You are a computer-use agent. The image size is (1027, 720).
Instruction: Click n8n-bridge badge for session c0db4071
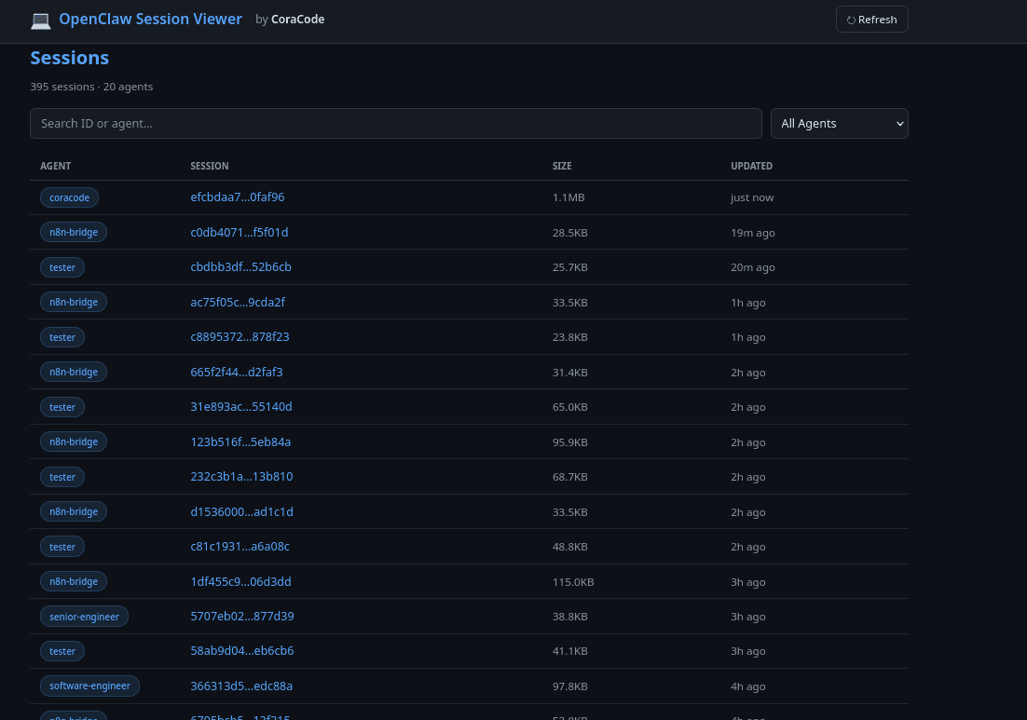point(74,232)
